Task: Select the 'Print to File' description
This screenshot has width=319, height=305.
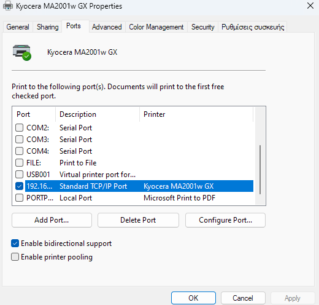Action: point(78,163)
